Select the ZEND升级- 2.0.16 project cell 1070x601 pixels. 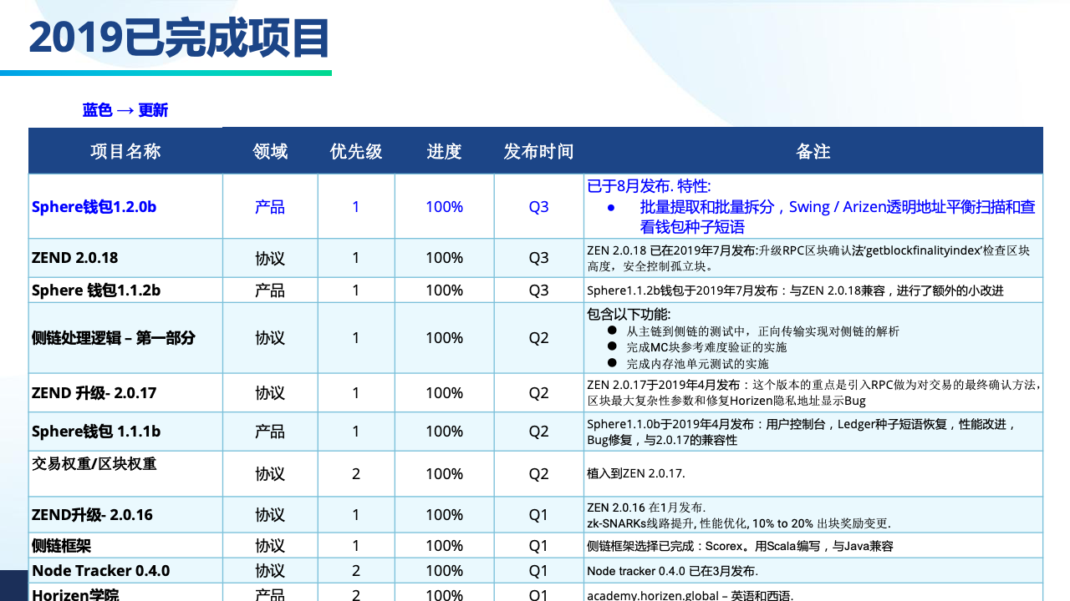pyautogui.click(x=93, y=515)
